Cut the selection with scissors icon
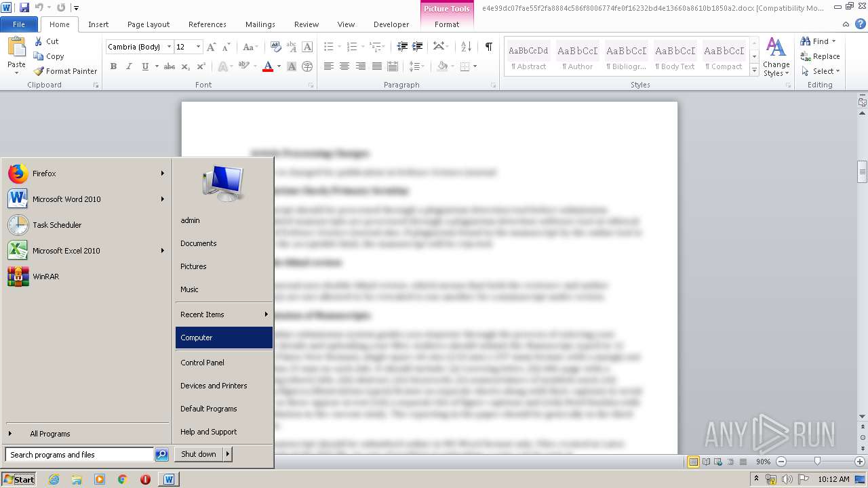 coord(47,41)
